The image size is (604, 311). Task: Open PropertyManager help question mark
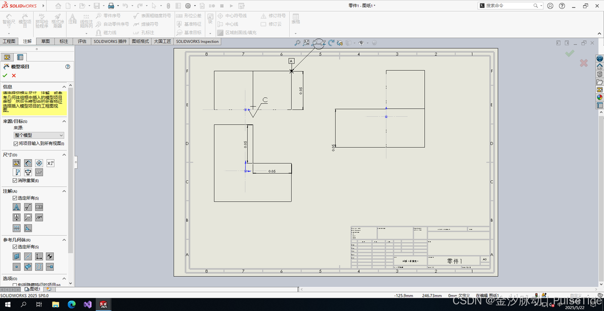click(67, 66)
